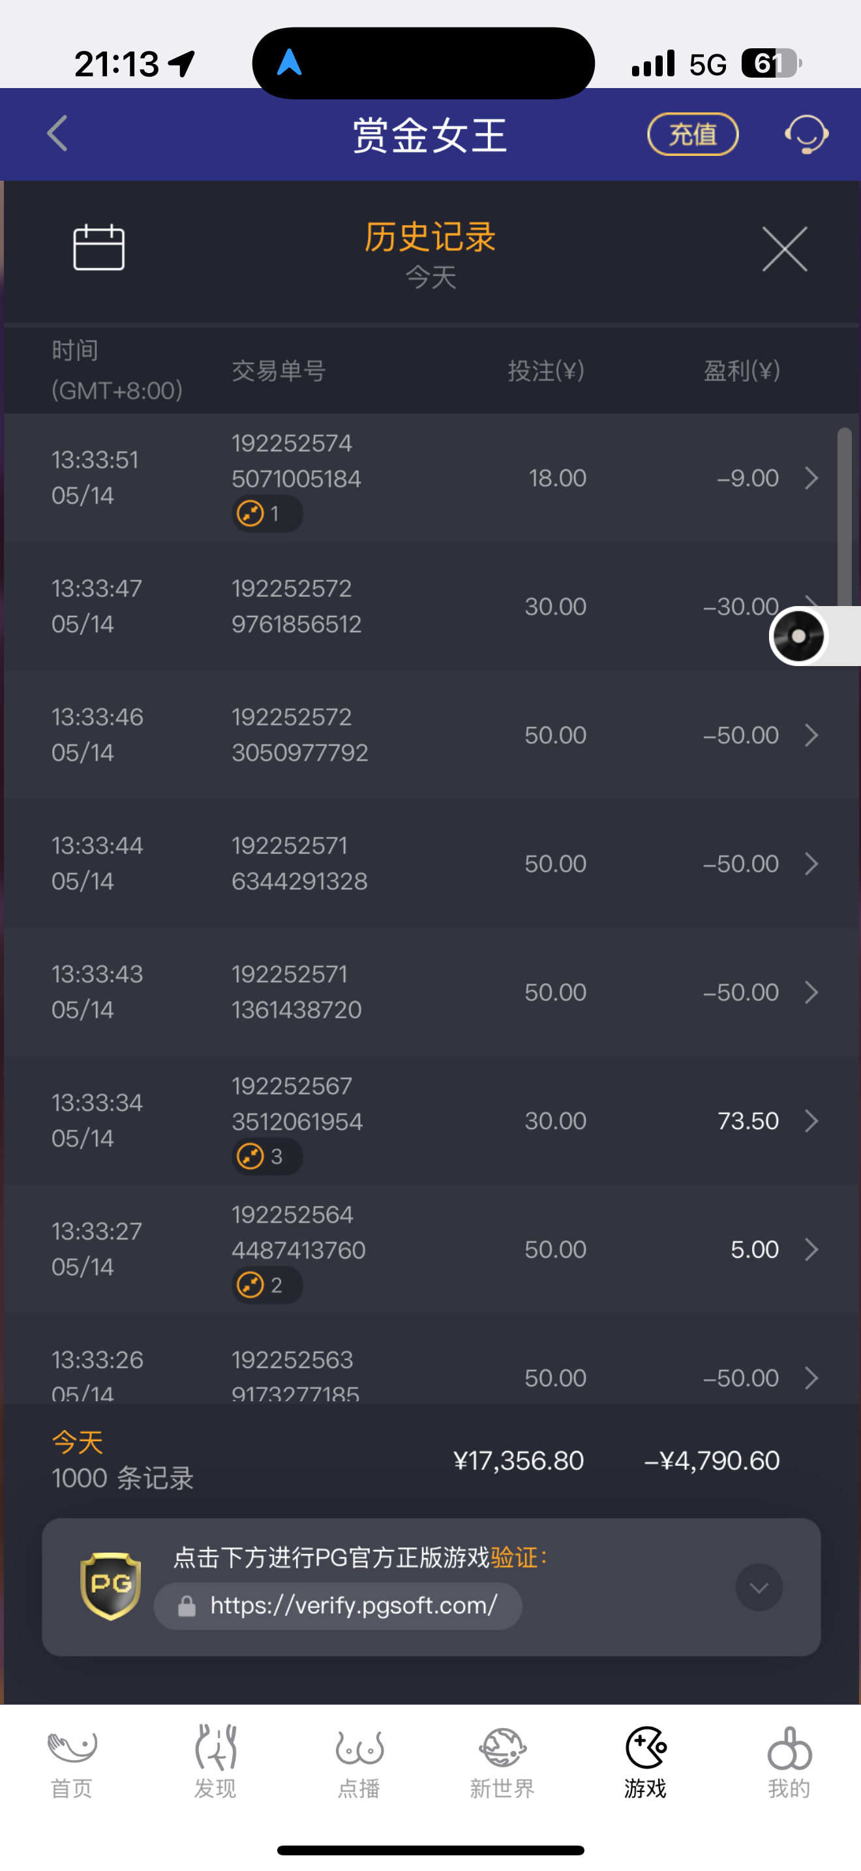Select the 游戏 games tab
This screenshot has width=861, height=1871.
(x=645, y=1761)
